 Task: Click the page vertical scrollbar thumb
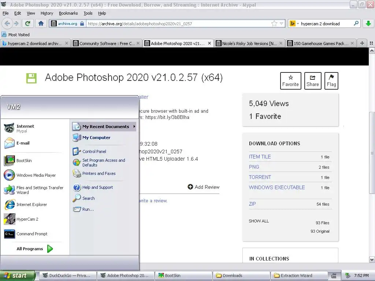point(372,153)
